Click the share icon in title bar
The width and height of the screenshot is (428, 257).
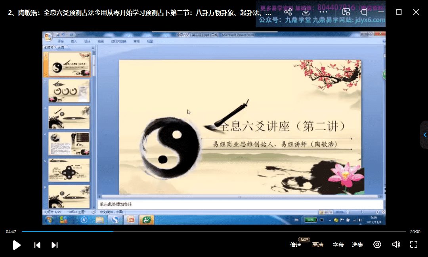coord(288,12)
